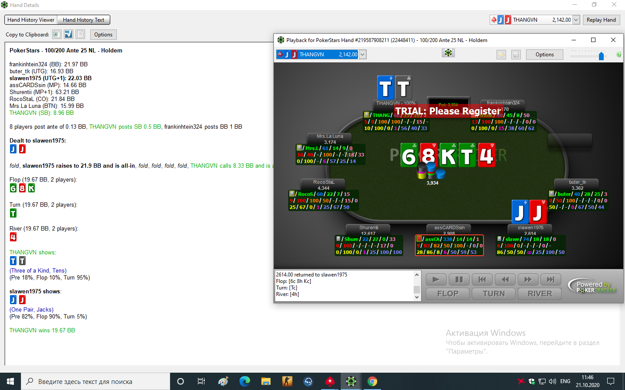Click green help icon in replayer
625x390 pixels.
coord(619,55)
